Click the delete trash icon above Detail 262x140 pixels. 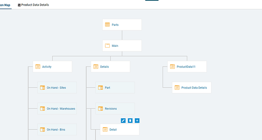point(130,121)
